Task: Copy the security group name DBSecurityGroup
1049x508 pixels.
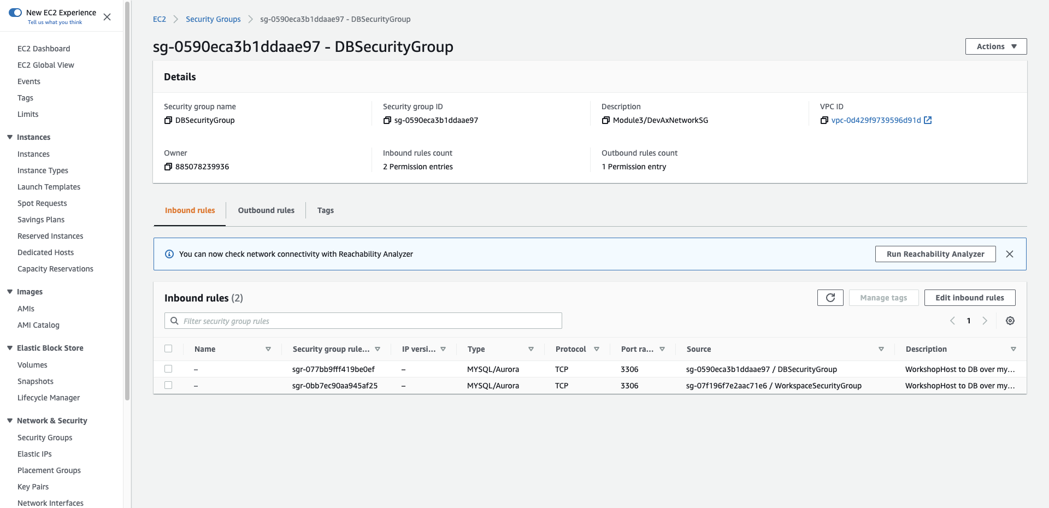Action: pos(168,120)
